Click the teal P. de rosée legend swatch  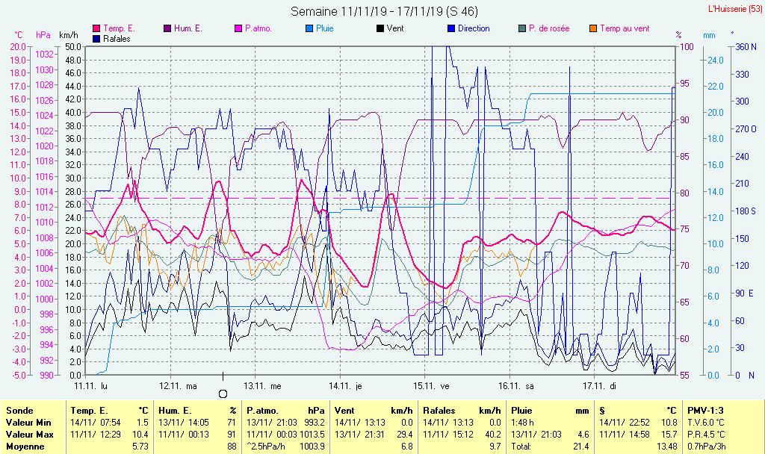coord(522,29)
